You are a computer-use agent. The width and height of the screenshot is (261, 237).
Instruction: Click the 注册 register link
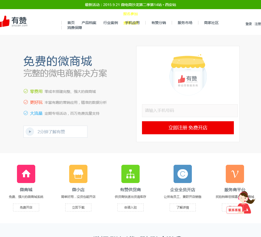pyautogui.click(x=258, y=24)
